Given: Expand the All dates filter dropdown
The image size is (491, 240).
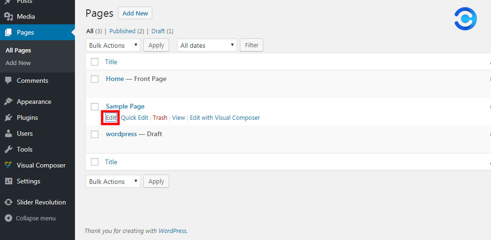Looking at the screenshot, I should point(207,45).
